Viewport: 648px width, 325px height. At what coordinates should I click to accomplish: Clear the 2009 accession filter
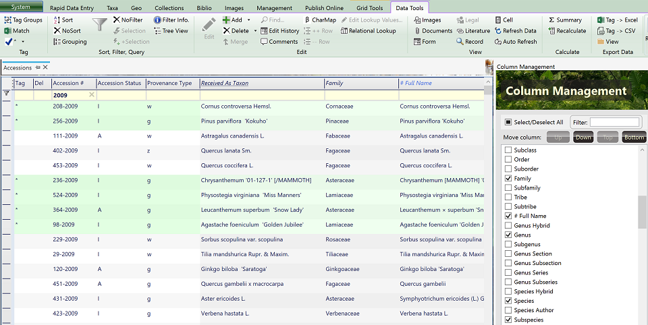pos(92,95)
